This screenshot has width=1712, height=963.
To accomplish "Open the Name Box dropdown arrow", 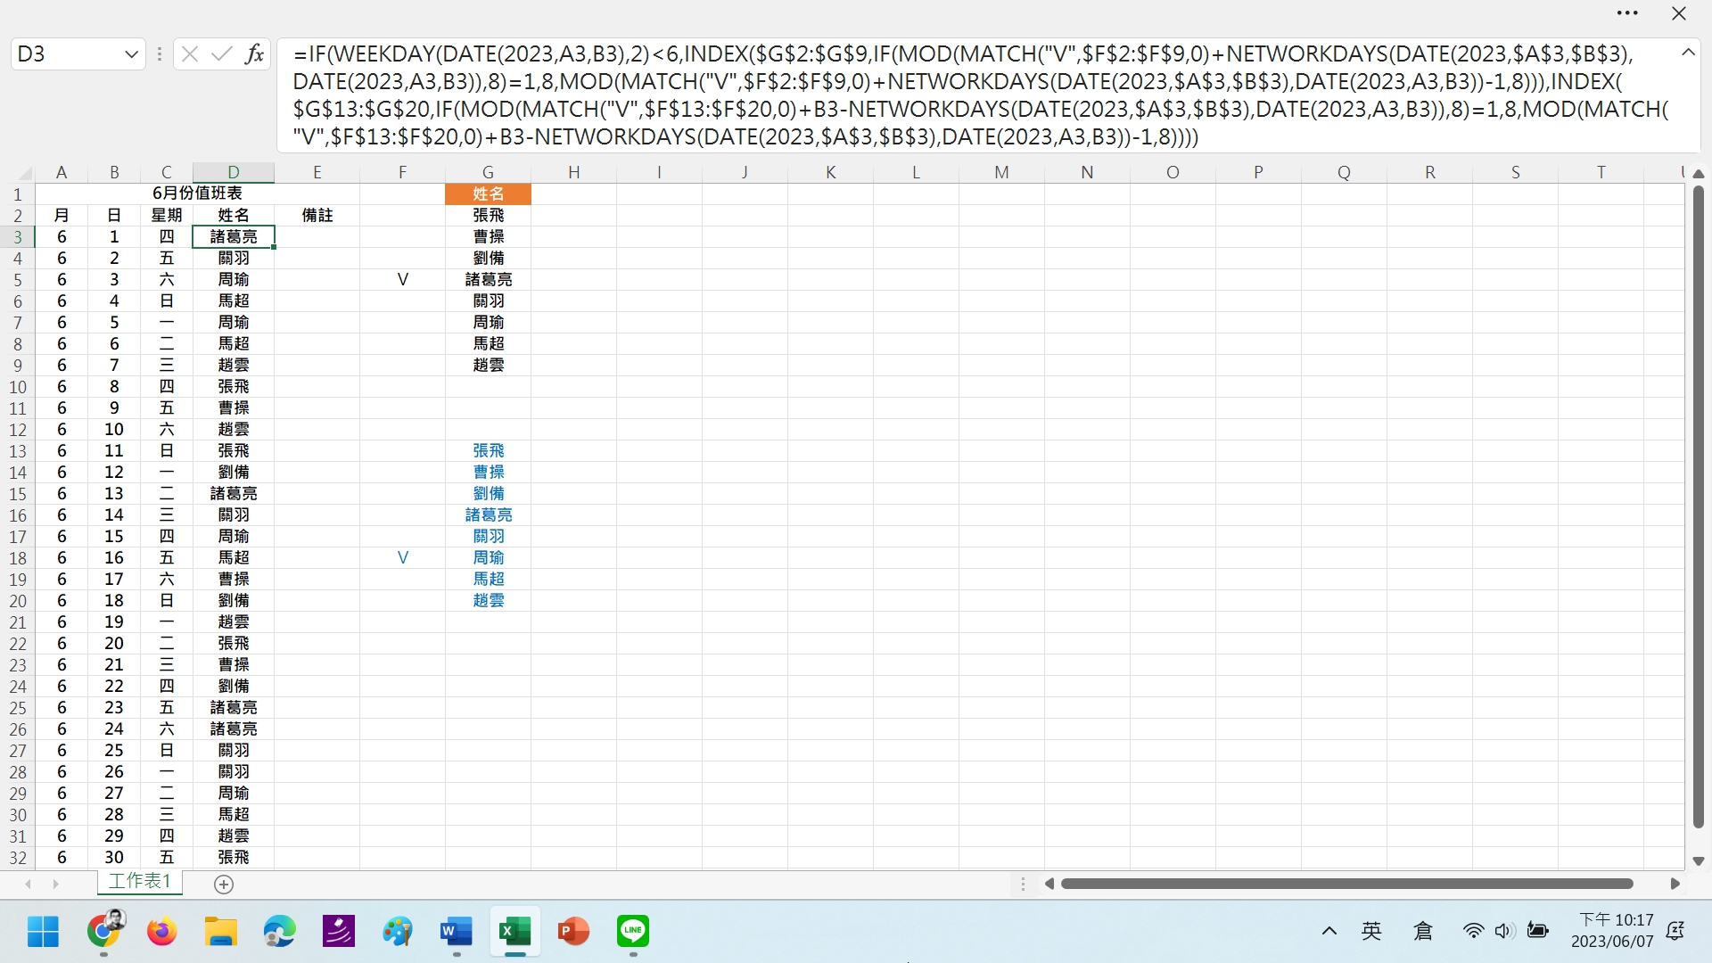I will coord(131,54).
